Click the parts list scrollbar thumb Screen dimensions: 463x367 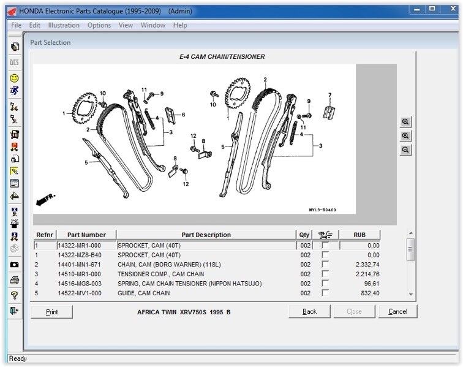(x=410, y=249)
